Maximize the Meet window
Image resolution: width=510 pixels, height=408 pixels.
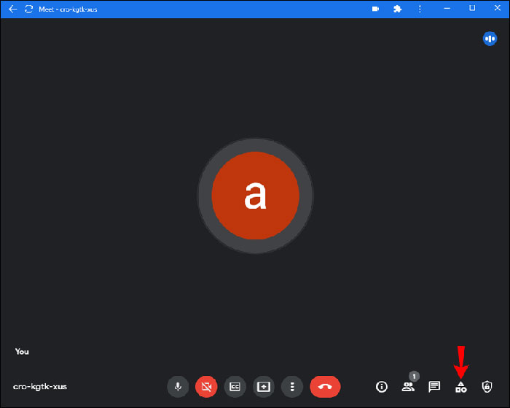pyautogui.click(x=472, y=9)
